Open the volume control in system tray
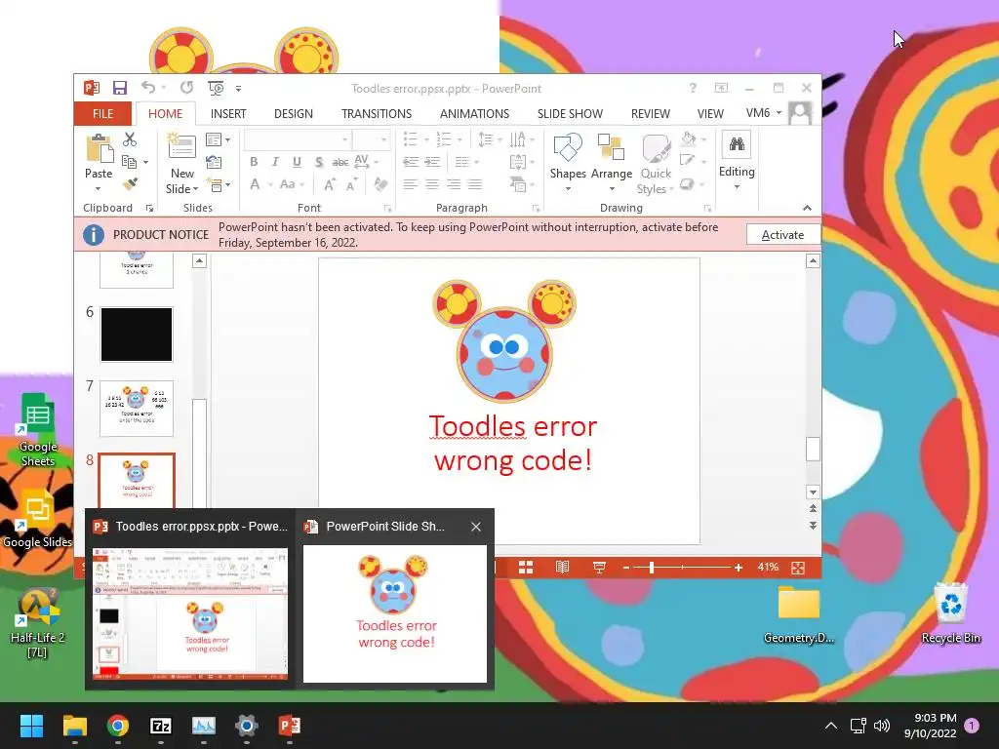 tap(882, 726)
